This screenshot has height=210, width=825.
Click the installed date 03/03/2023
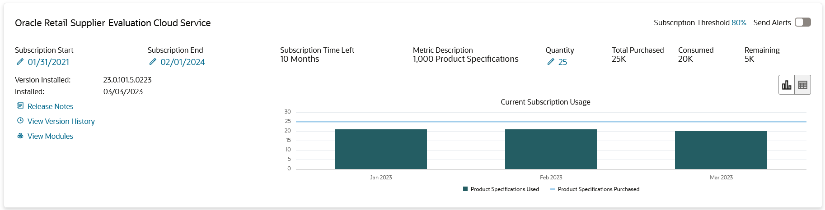pyautogui.click(x=123, y=91)
